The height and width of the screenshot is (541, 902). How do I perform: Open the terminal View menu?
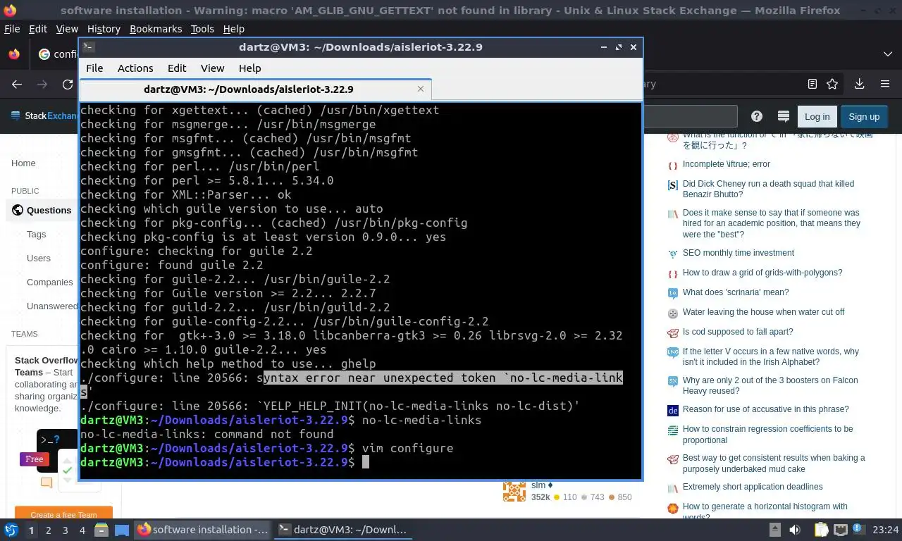[212, 68]
